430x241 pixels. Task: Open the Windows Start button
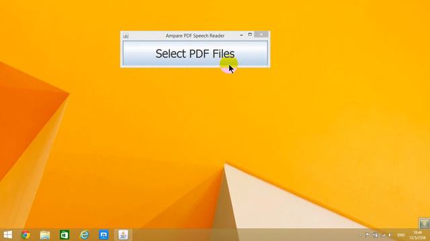pos(7,235)
